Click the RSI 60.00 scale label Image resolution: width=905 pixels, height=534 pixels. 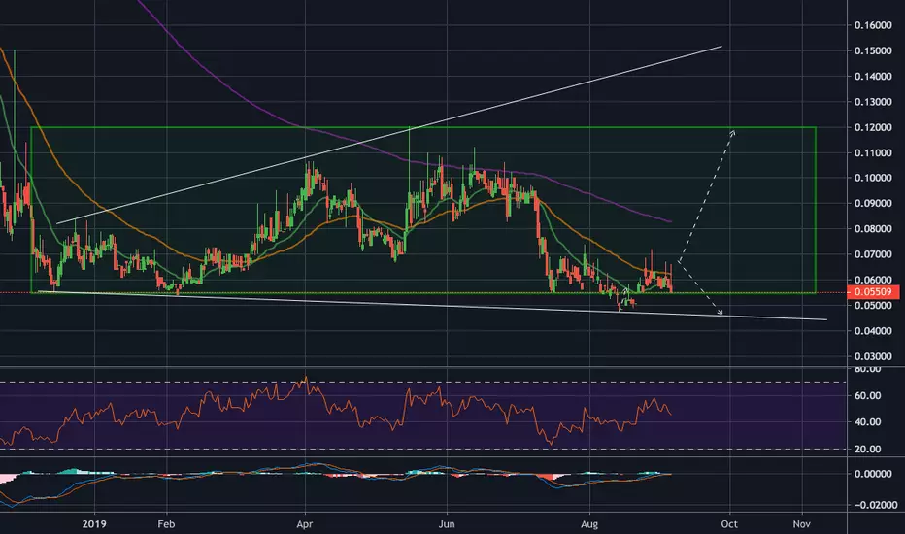coord(867,395)
